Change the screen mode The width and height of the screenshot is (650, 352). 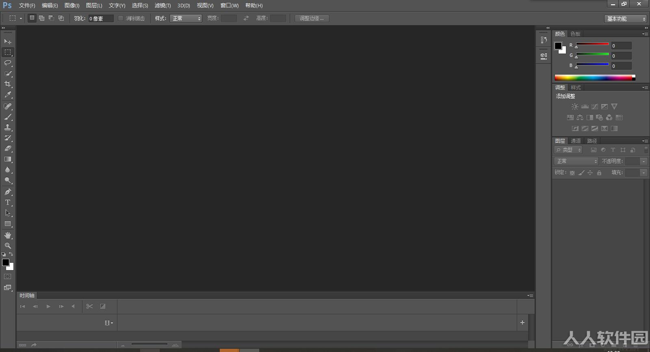point(8,288)
